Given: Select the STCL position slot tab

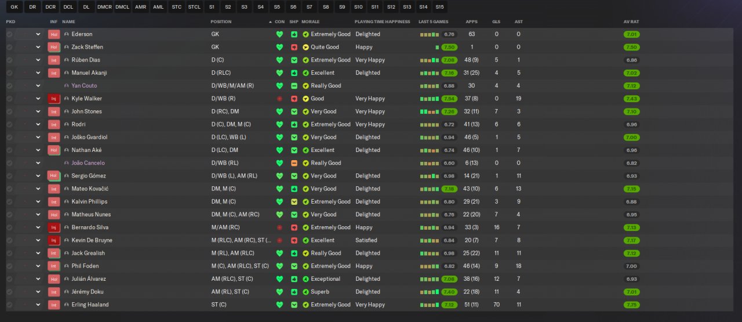Looking at the screenshot, I should pos(194,7).
